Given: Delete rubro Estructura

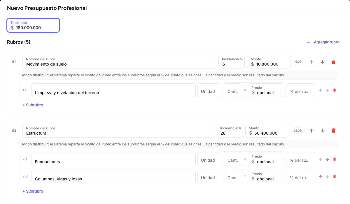Looking at the screenshot, I should click(x=334, y=131).
